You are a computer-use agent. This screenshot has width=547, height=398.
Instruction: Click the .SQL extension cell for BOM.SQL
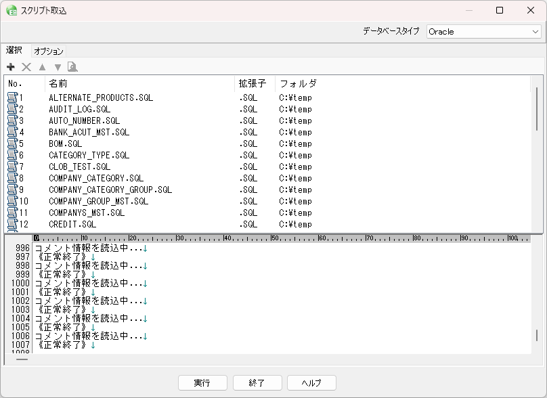[x=248, y=143]
